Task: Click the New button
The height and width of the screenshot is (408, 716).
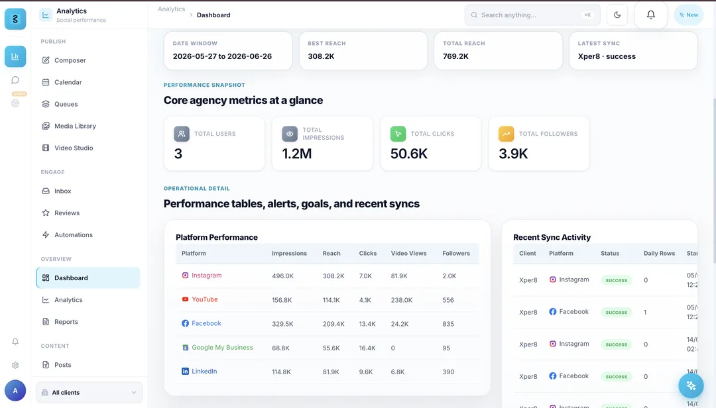Action: [689, 15]
